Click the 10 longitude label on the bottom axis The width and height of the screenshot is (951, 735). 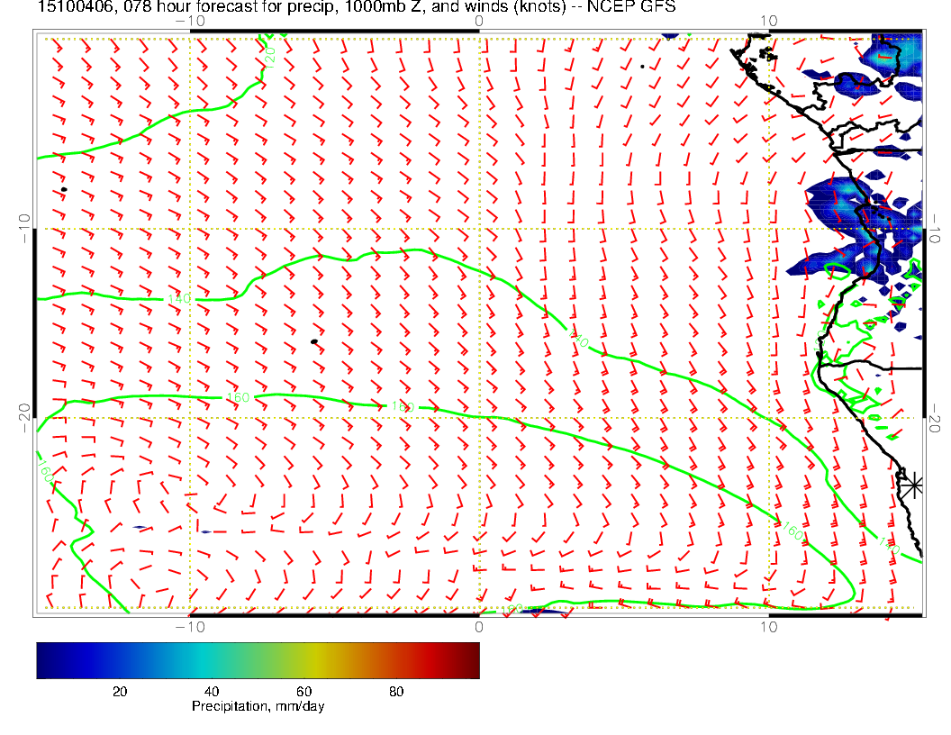(768, 626)
